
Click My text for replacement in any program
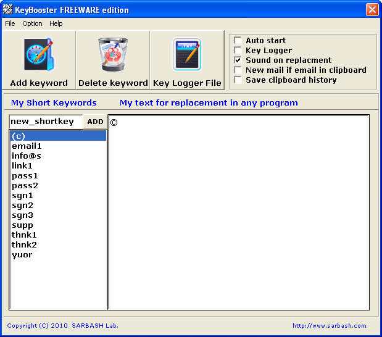pyautogui.click(x=209, y=103)
